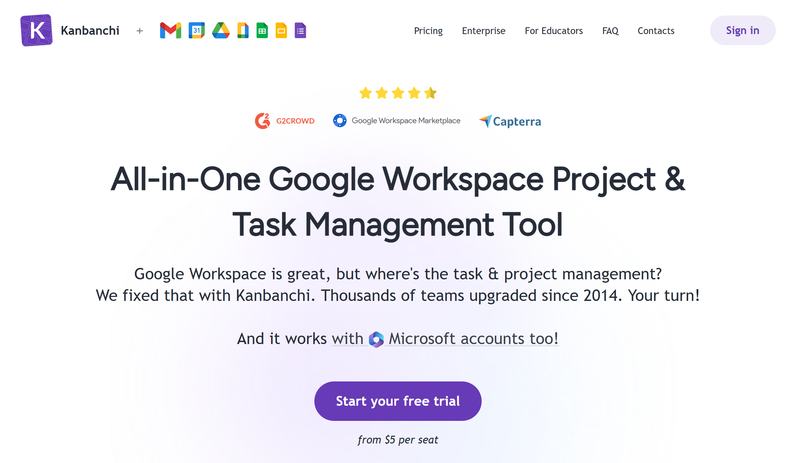The height and width of the screenshot is (463, 794).
Task: Click the Gmail icon in header
Action: tap(170, 31)
